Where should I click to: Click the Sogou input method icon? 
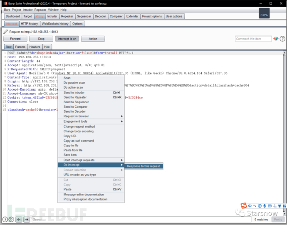[244, 205]
